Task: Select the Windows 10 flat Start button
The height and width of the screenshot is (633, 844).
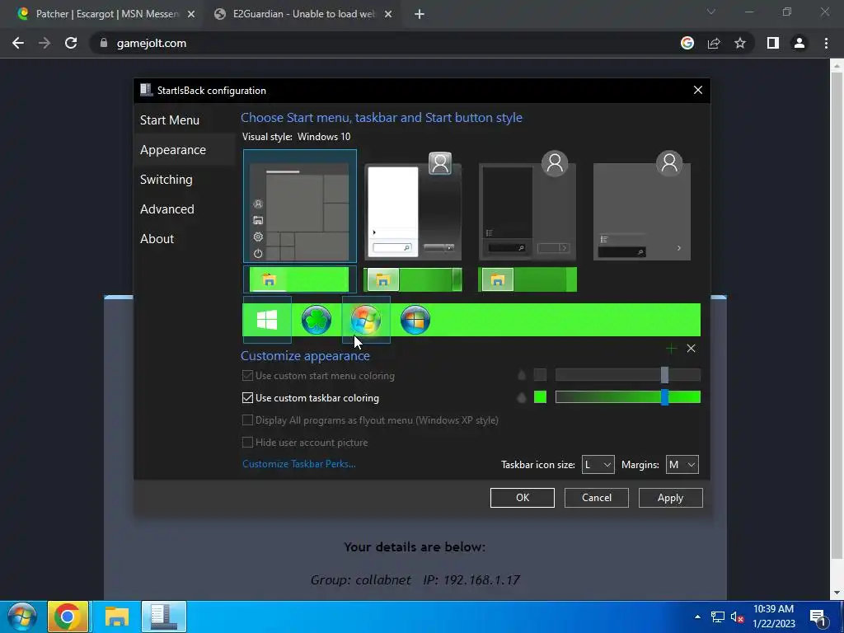Action: pos(267,320)
